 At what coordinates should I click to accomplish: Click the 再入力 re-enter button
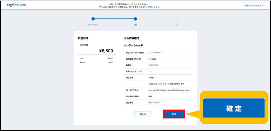tap(143, 114)
